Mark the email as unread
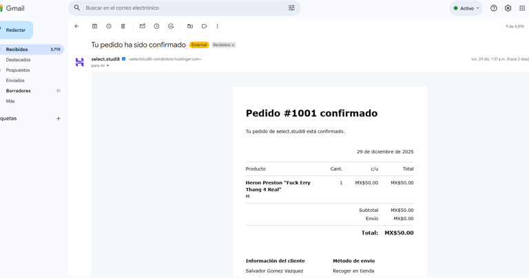Viewport: 529px width, 278px height. 143,26
